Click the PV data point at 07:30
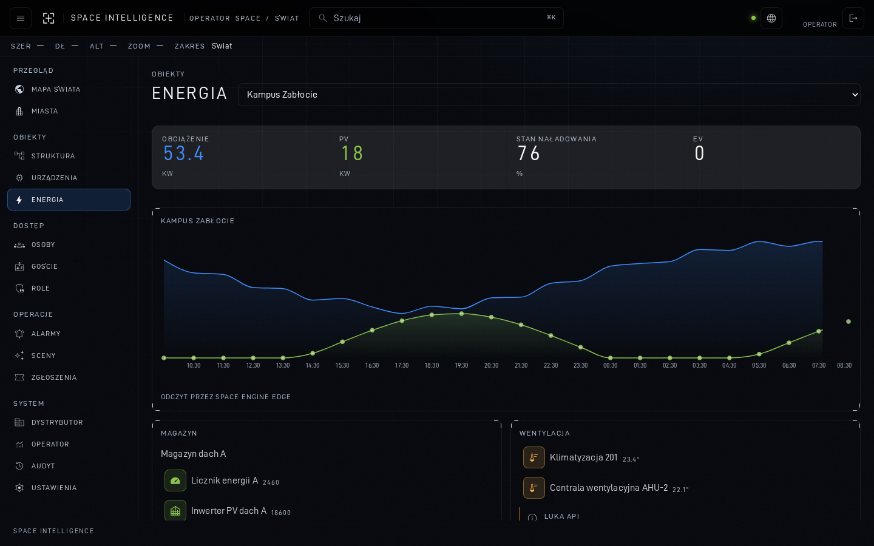The image size is (874, 546). click(819, 331)
